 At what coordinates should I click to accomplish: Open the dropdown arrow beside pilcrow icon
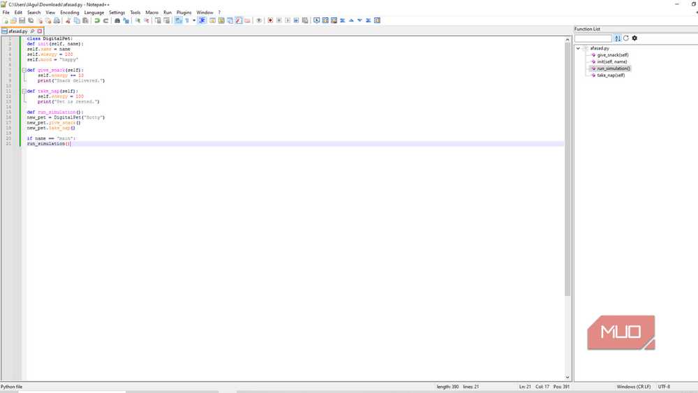pyautogui.click(x=194, y=20)
